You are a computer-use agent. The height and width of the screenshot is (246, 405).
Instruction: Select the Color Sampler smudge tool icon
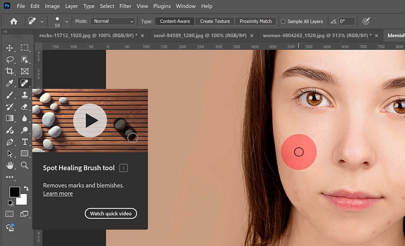click(10, 130)
